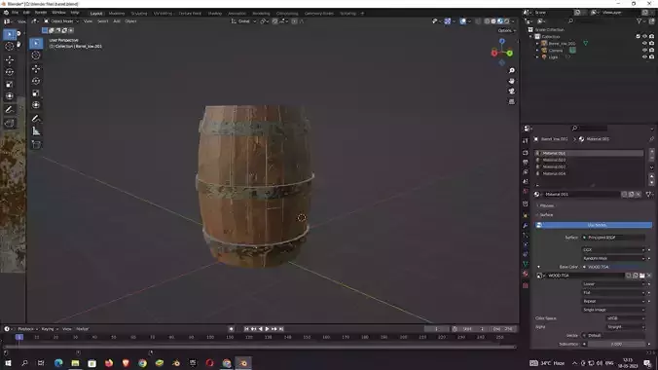Viewport: 658px width, 370px height.
Task: Open the Render properties tab icon
Action: pyautogui.click(x=526, y=153)
